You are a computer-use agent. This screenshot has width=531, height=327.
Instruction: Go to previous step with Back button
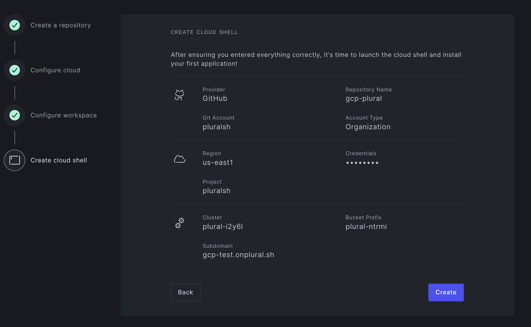186,292
